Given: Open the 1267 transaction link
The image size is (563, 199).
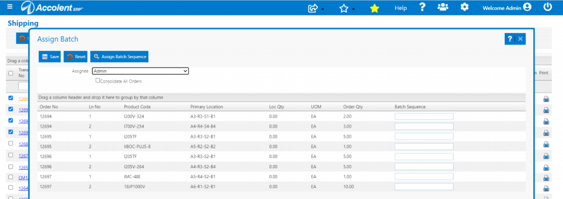Looking at the screenshot, I should (x=23, y=156).
